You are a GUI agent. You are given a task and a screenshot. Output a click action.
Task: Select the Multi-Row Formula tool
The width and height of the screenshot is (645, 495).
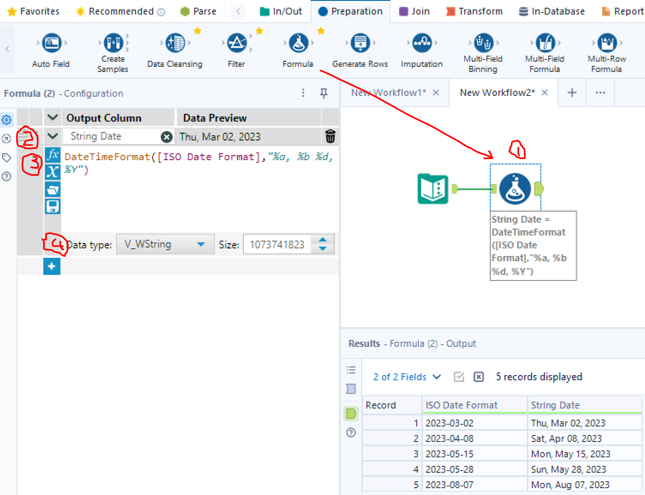(x=607, y=43)
